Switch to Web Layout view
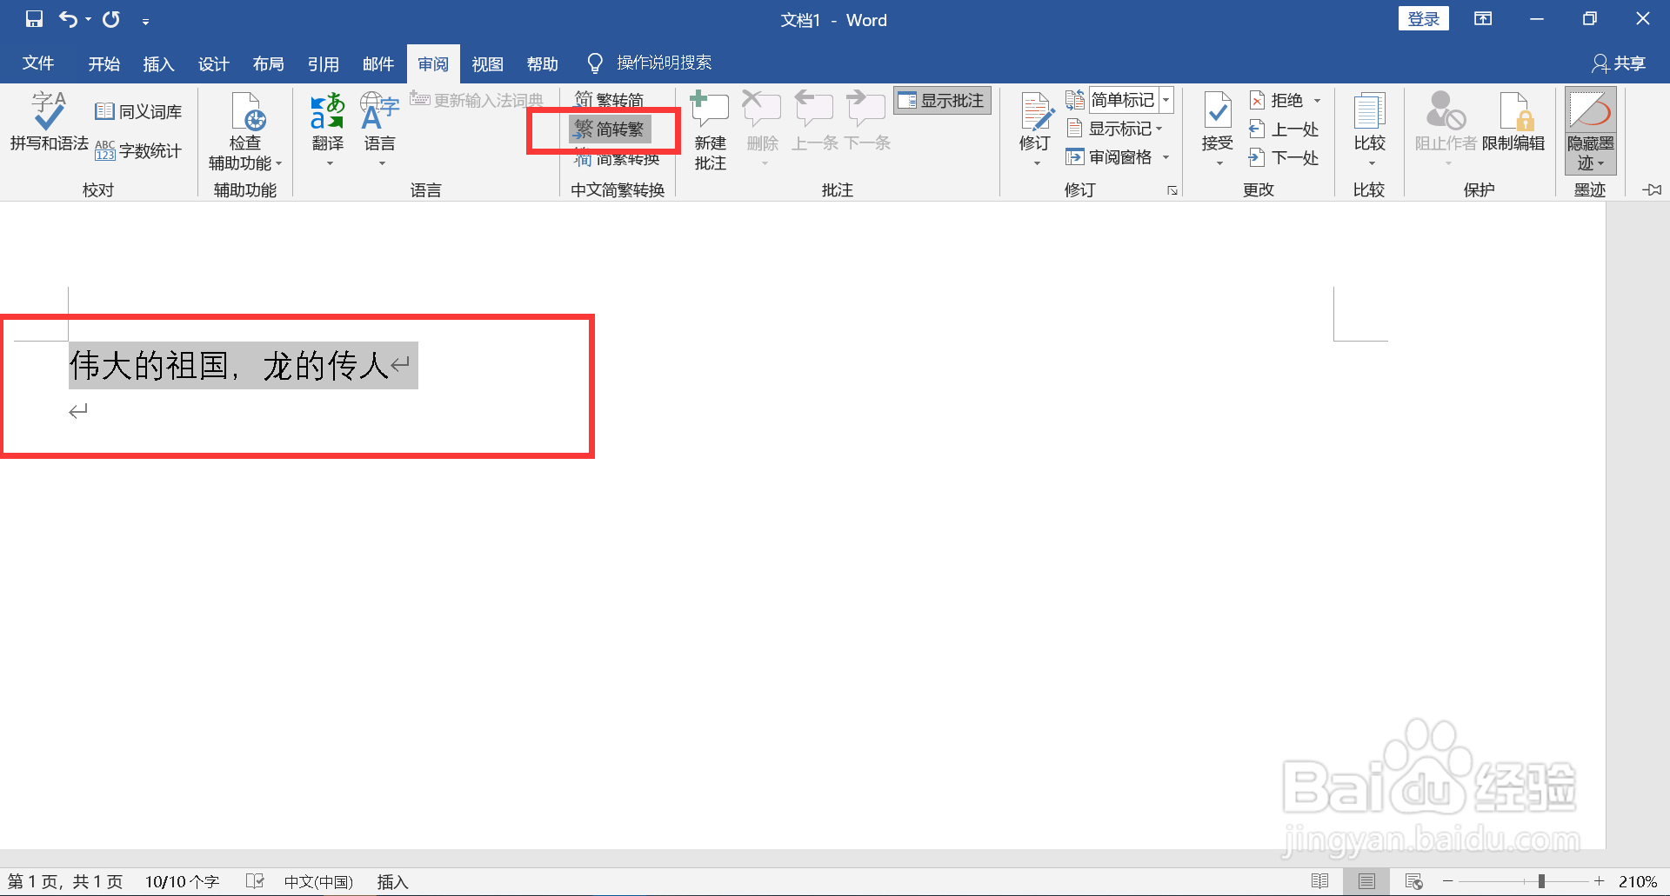The height and width of the screenshot is (896, 1670). point(1413,881)
